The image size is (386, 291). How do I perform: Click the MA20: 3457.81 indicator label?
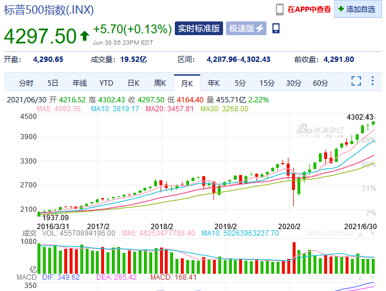pos(170,109)
